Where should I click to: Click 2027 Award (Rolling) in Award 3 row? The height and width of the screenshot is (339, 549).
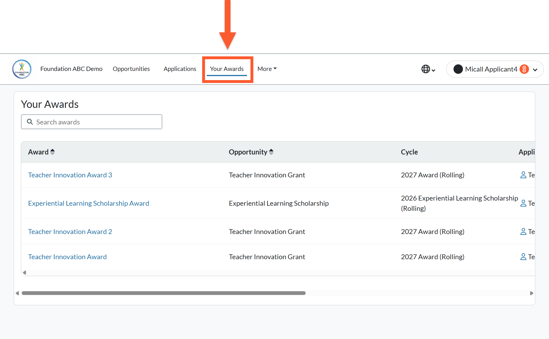(x=433, y=175)
